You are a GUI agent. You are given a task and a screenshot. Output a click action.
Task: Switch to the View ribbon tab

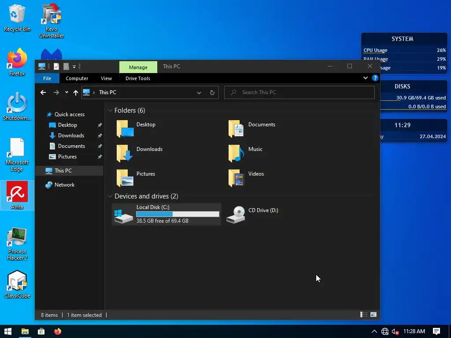coord(106,78)
